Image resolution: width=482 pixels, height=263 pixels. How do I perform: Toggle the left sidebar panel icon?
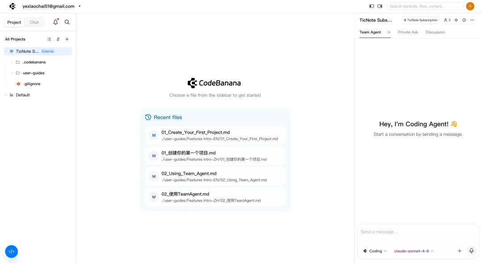pyautogui.click(x=372, y=6)
